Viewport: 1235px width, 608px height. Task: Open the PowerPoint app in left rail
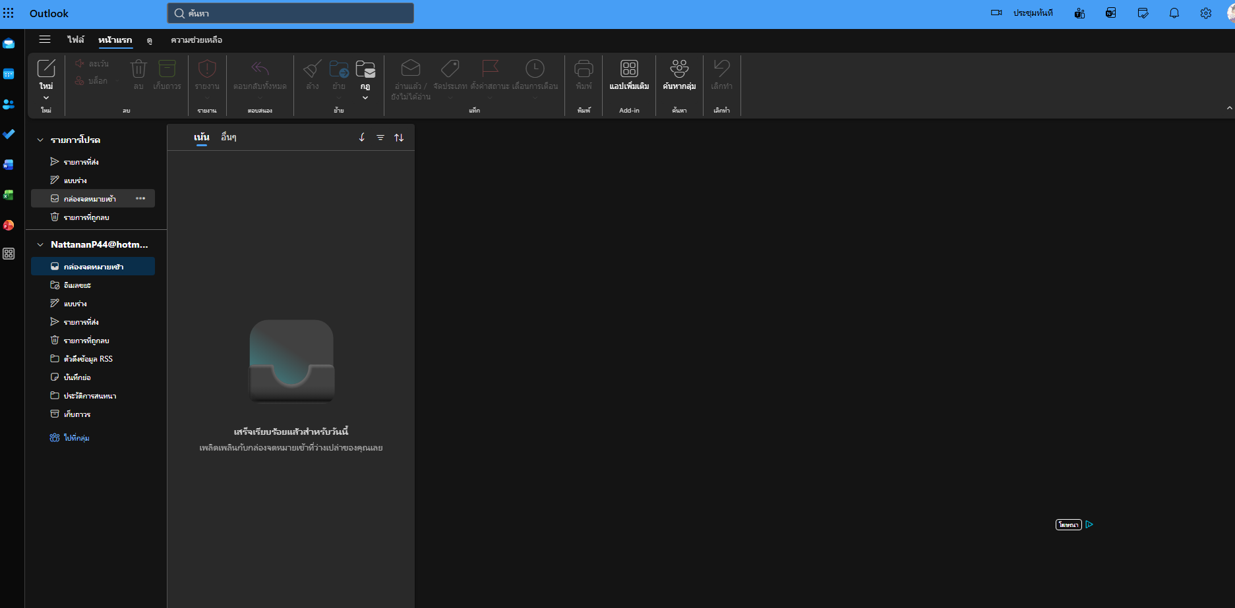coord(9,225)
